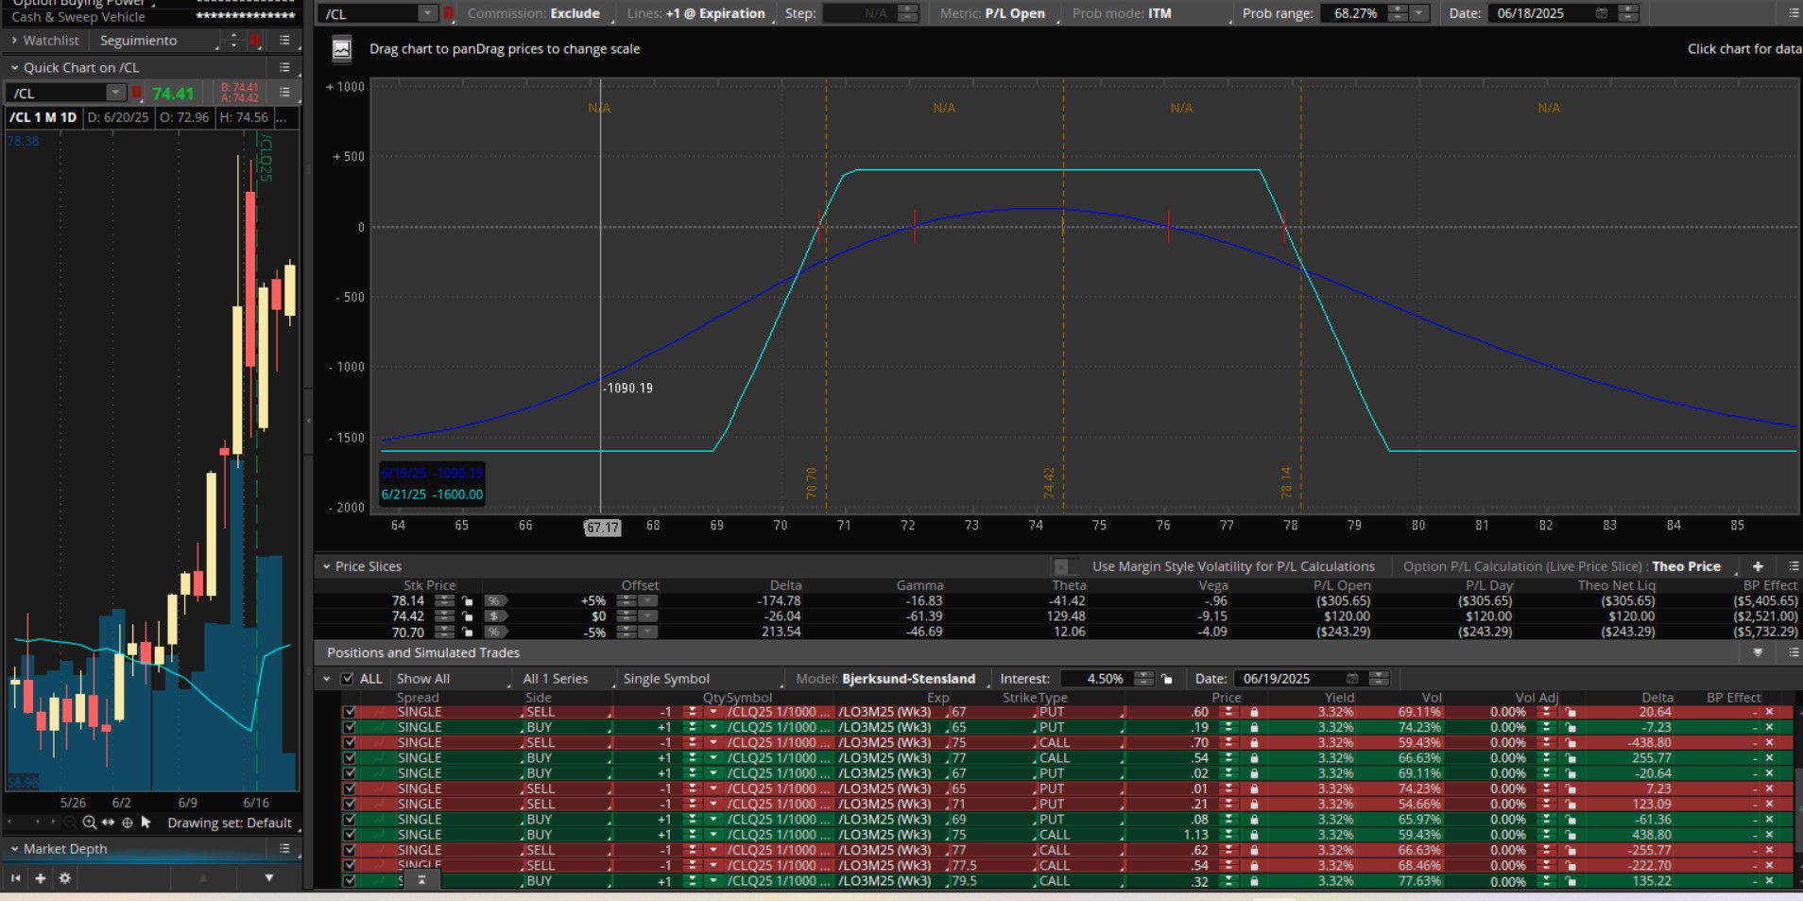Click the lock icon next to Interest
Viewport: 1803px width, 901px height.
[x=1167, y=679]
